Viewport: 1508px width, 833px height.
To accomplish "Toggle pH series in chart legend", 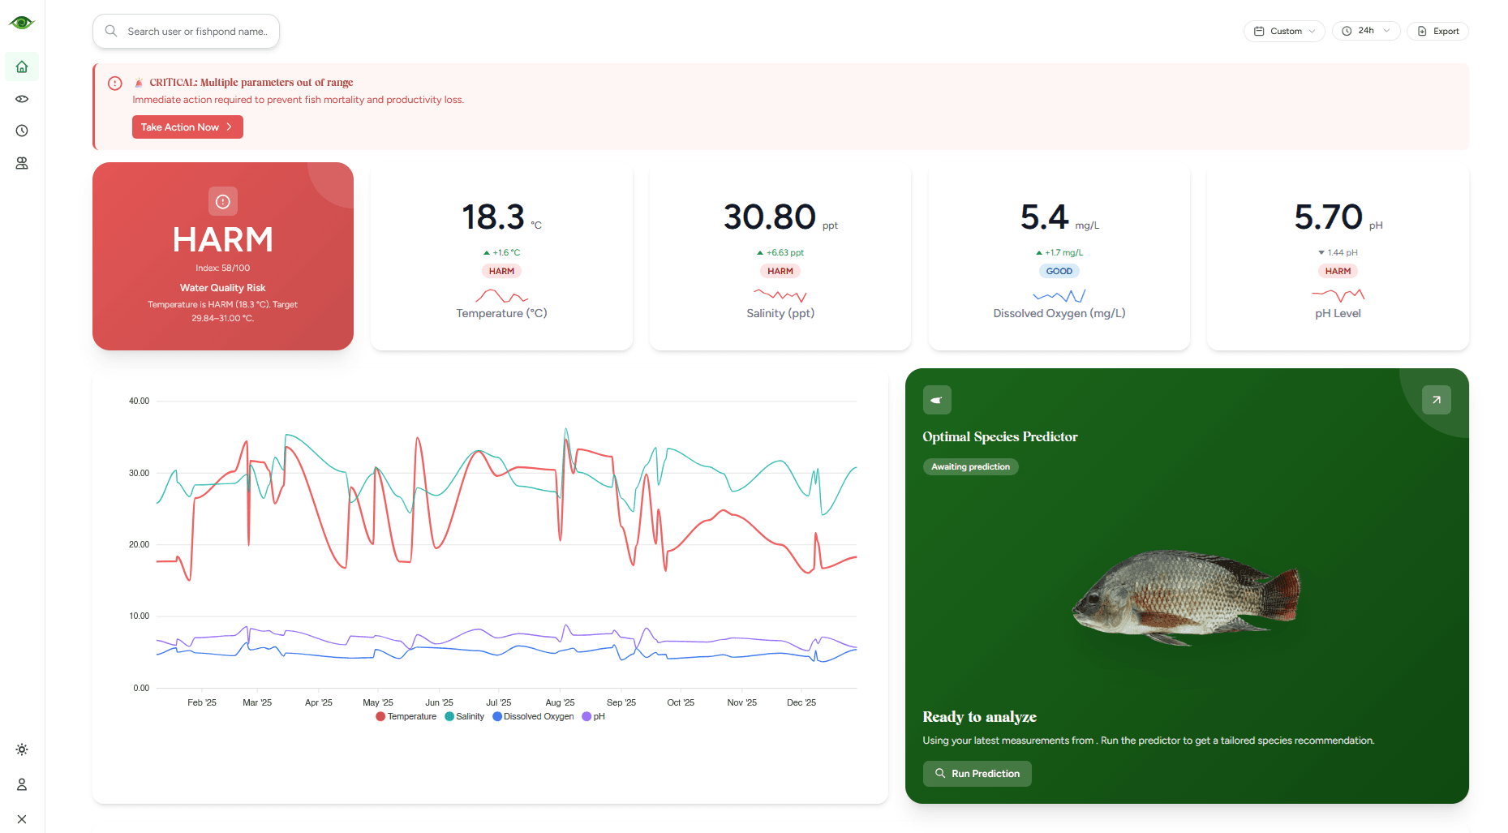I will pos(594,716).
